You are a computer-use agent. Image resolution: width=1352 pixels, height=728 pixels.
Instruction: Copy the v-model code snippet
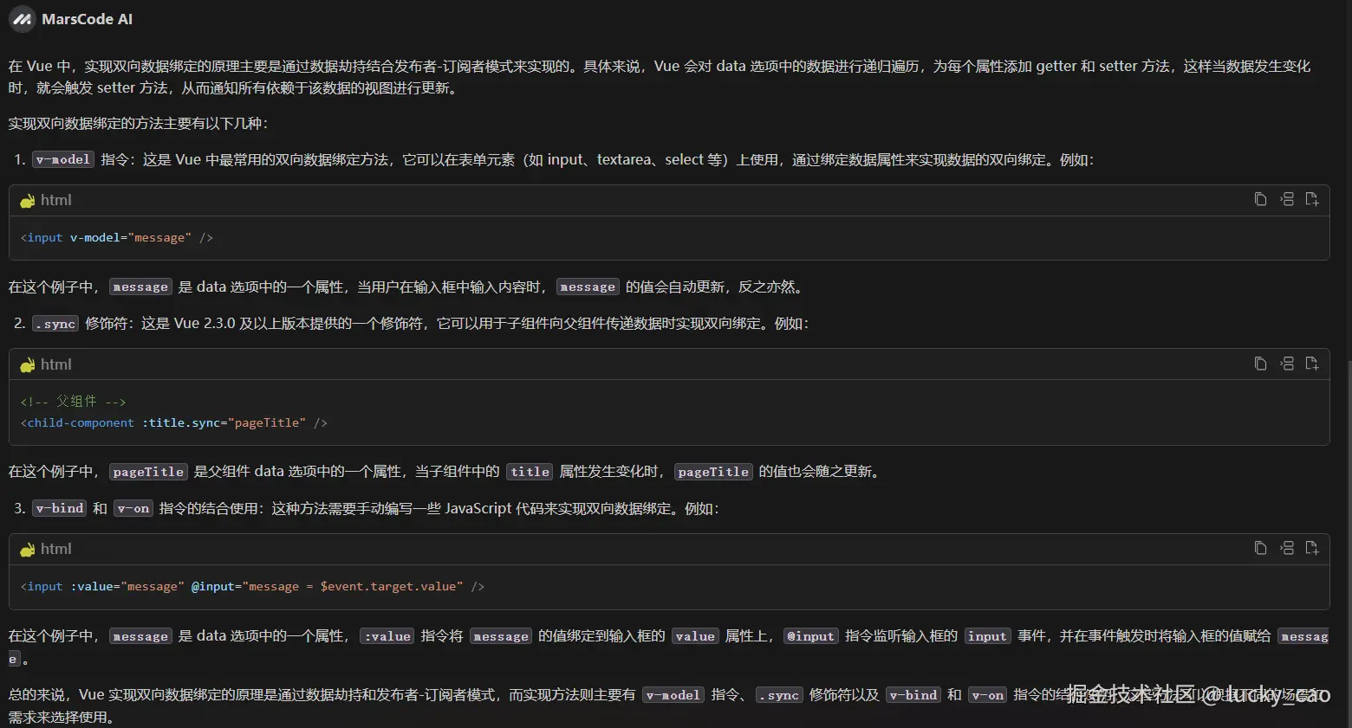(x=1260, y=199)
